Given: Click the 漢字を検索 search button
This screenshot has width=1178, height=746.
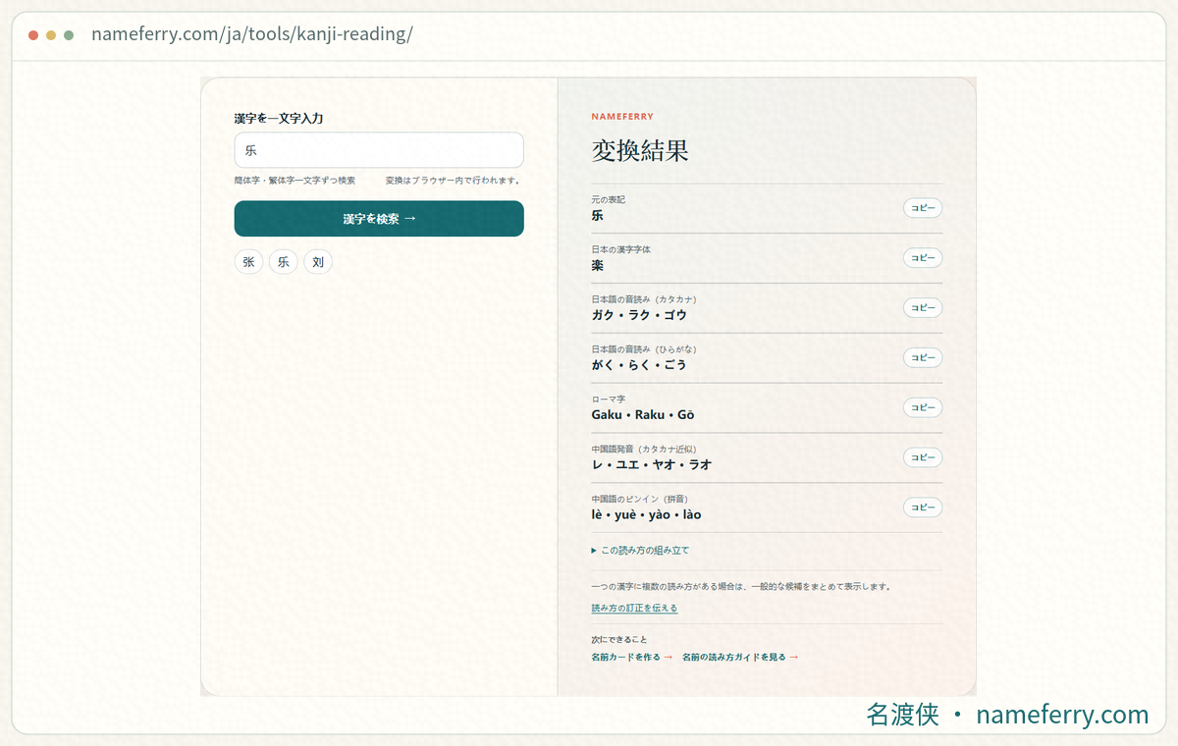Looking at the screenshot, I should tap(379, 219).
